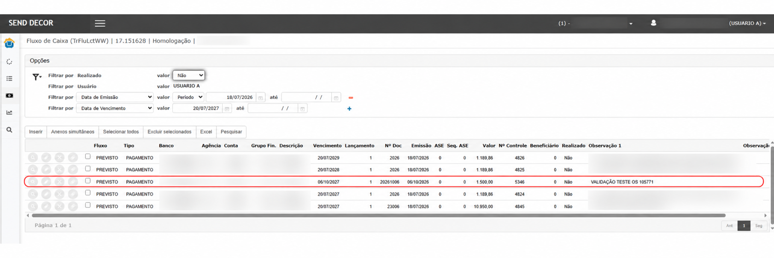Viewport: 774px width, 258px height.
Task: Open the Data de Emissão filter dropdown
Action: [115, 97]
